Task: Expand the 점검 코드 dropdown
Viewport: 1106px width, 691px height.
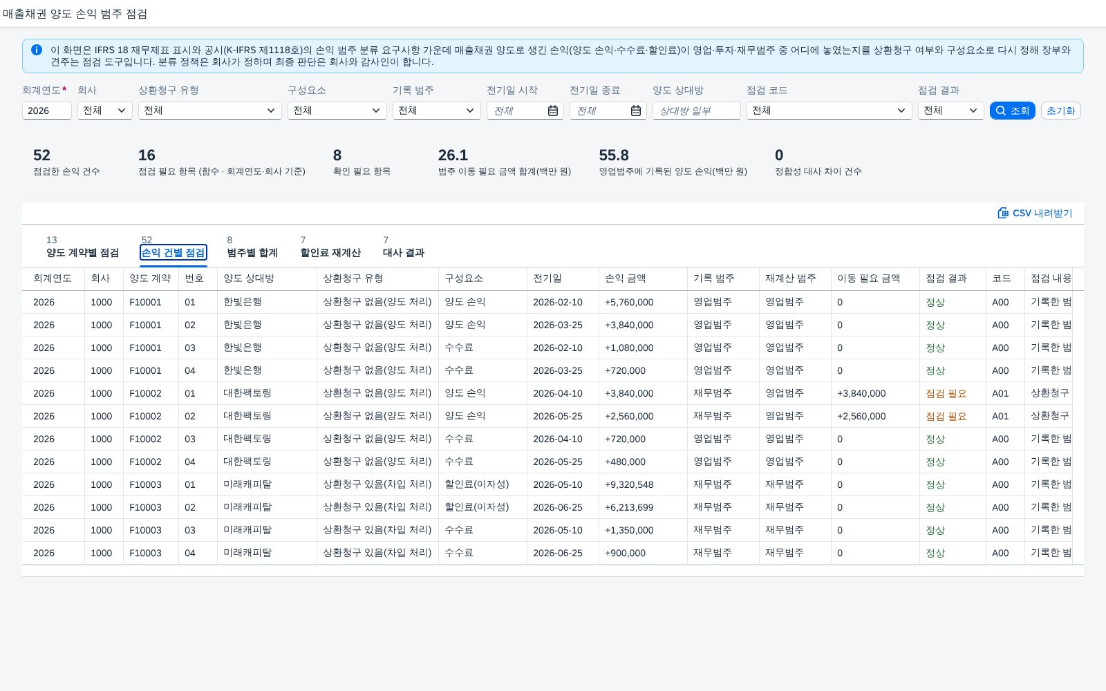Action: coord(829,111)
